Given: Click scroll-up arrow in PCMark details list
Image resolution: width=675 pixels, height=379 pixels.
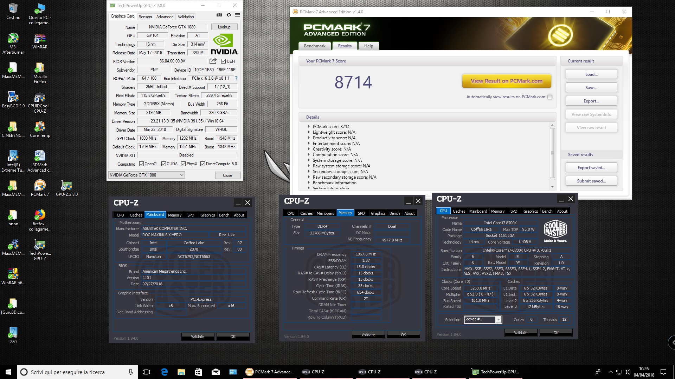Looking at the screenshot, I should pyautogui.click(x=552, y=125).
